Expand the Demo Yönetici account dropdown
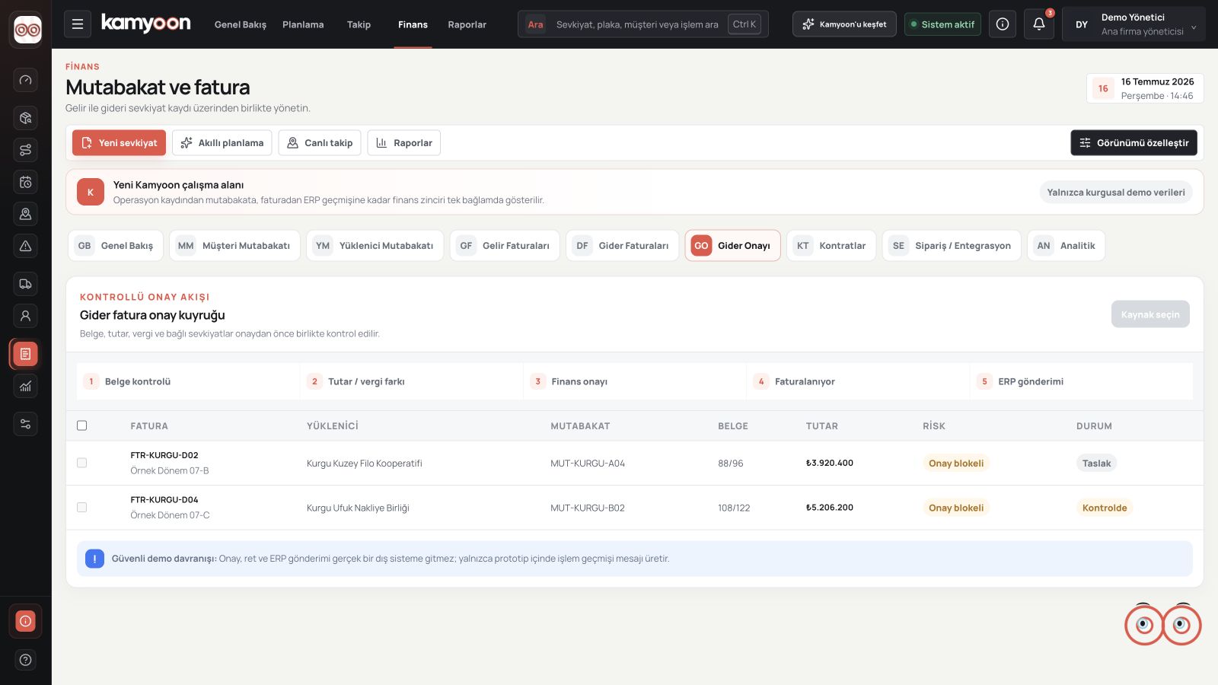 point(1134,24)
